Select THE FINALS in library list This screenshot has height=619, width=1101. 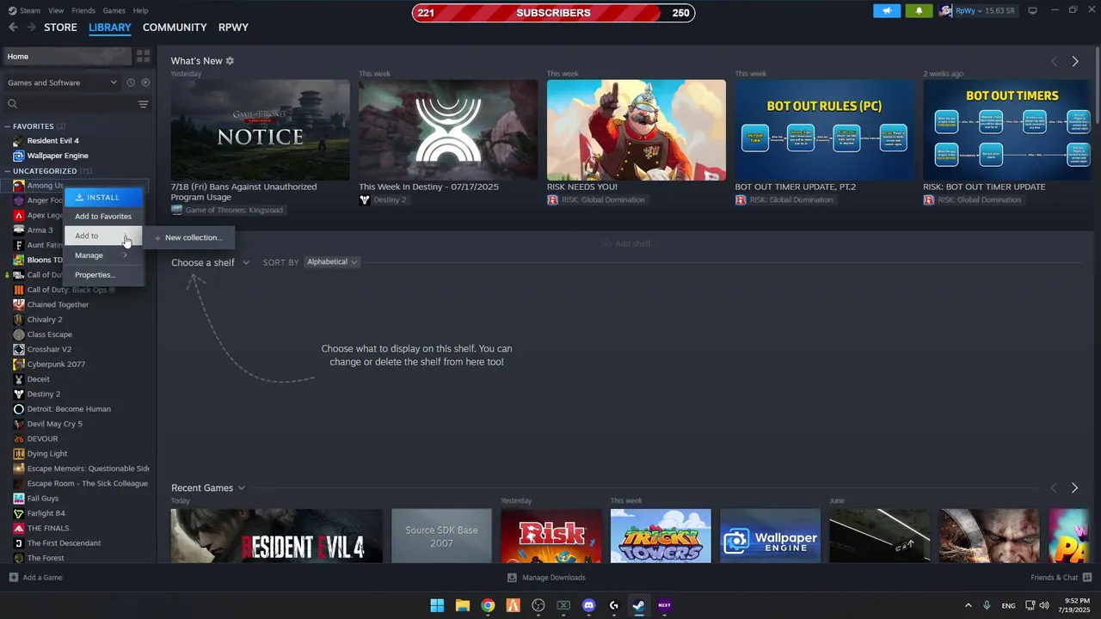coord(47,528)
